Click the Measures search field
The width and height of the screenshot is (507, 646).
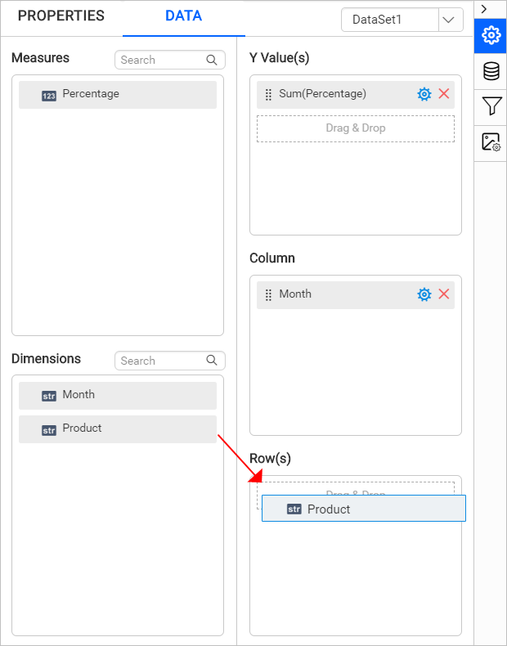click(x=159, y=60)
